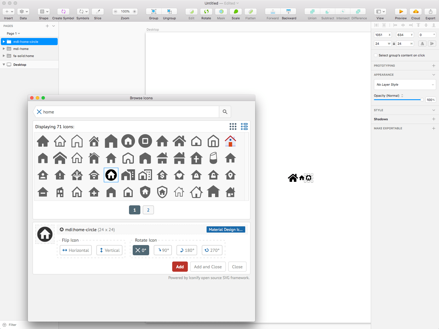The image size is (439, 329).
Task: Flip selected layer horizontally in inspector
Action: point(423,43)
